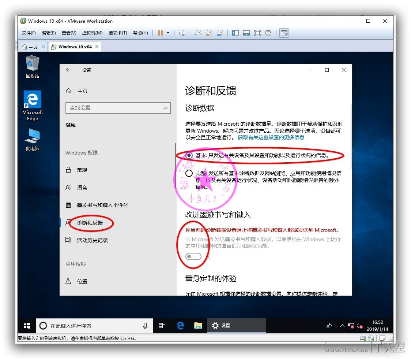Viewport: 411px width, 359px height.
Task: Open the snapshot manager toolbar icon
Action: (220, 33)
